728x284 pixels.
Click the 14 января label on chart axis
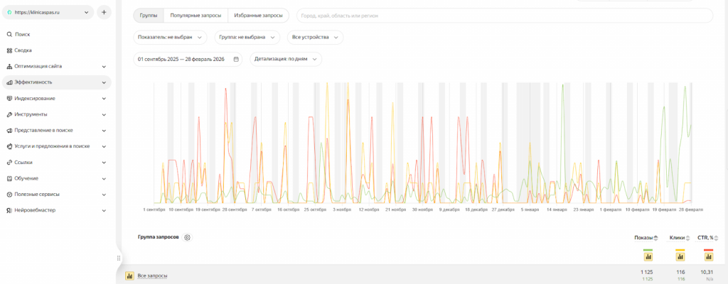(556, 209)
